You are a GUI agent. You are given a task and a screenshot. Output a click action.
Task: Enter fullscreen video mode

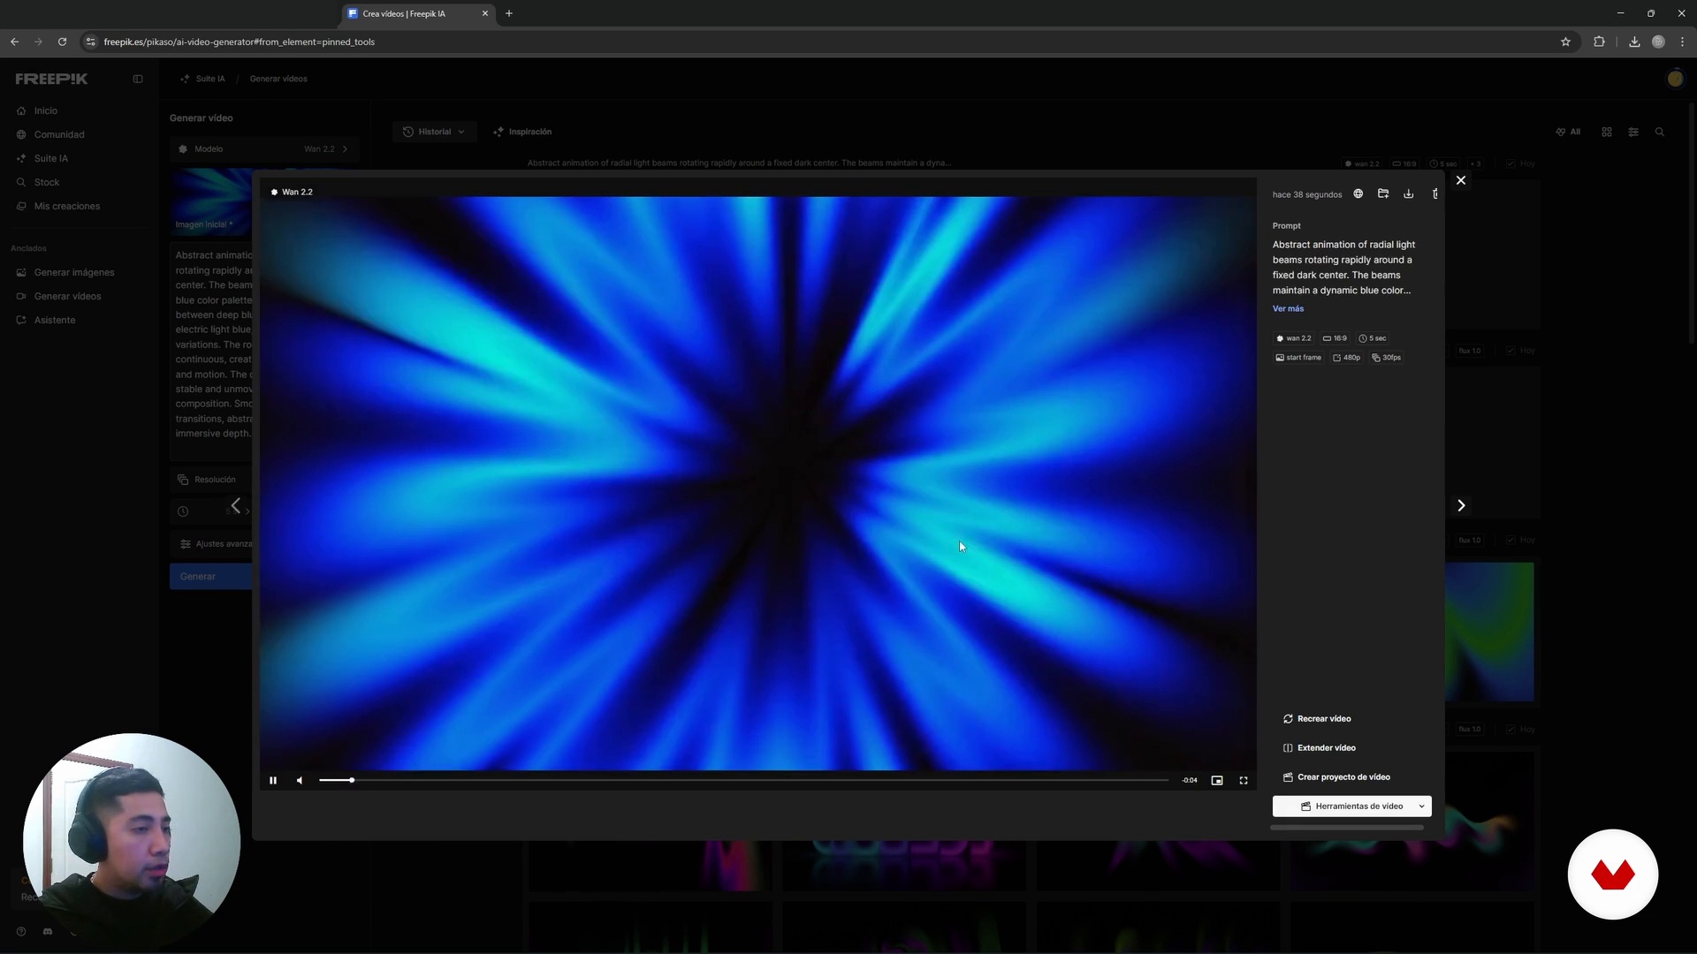(1244, 781)
